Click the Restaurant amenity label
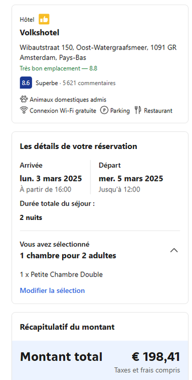The width and height of the screenshot is (192, 380). tap(158, 111)
